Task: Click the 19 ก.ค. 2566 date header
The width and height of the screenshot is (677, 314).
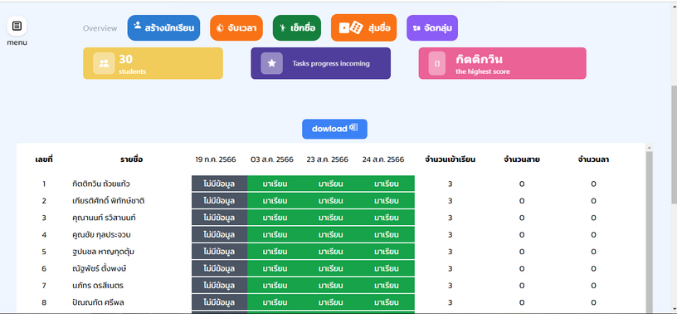Action: coord(216,159)
